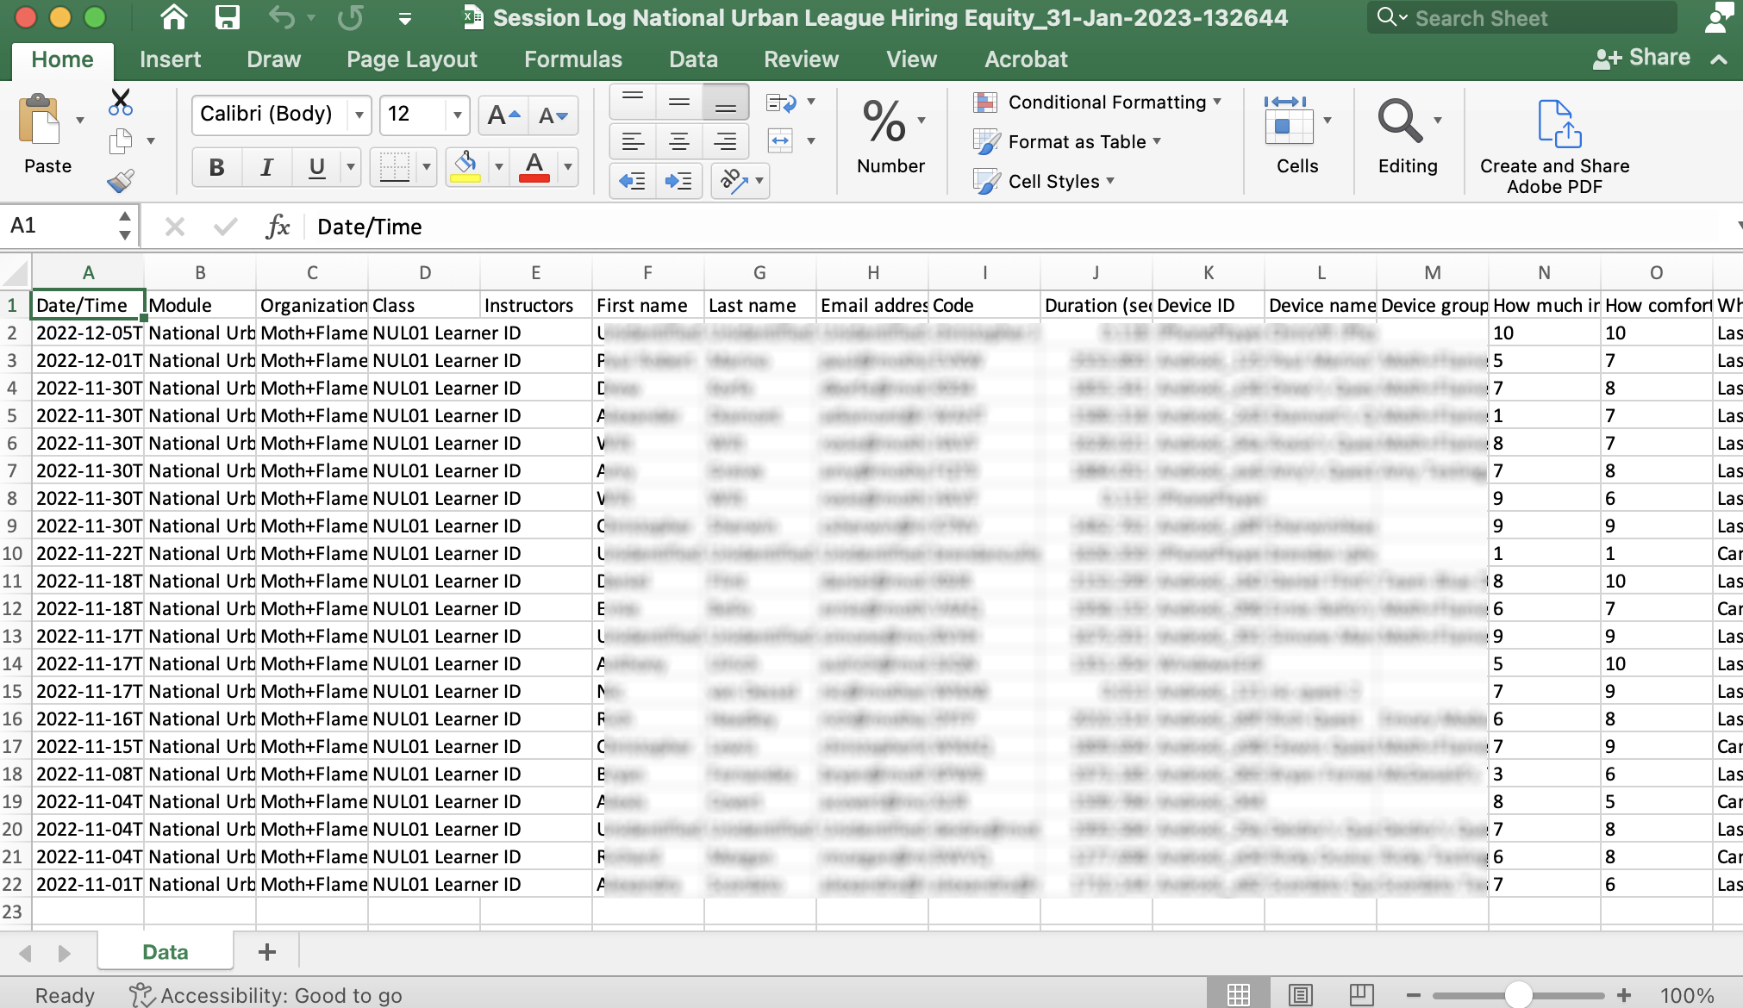Click the Save floppy disk icon
This screenshot has height=1008, width=1743.
coord(227,17)
